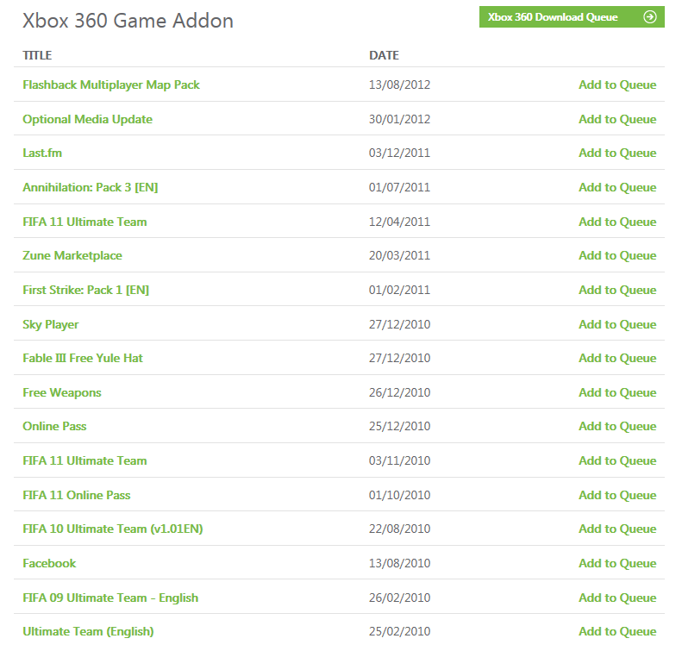Add Zune Marketplace to queue
Viewport: 682px width, 651px height.
(x=617, y=255)
